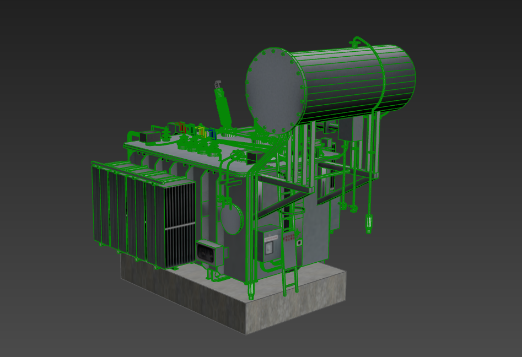Click the green access ladder
The image size is (522, 357).
(288, 270)
